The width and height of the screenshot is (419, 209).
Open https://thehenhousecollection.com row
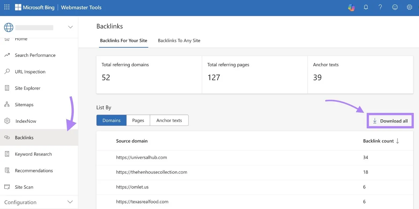pyautogui.click(x=255, y=172)
